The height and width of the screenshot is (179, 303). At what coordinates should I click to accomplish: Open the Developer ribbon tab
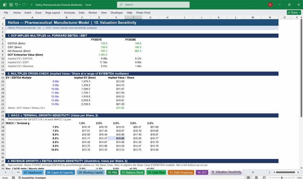117,12
